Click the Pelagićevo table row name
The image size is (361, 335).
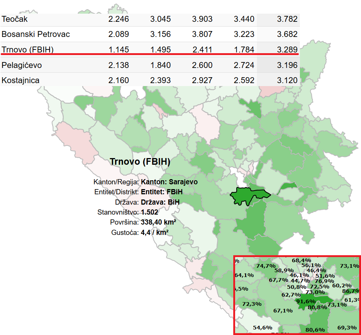(x=21, y=65)
